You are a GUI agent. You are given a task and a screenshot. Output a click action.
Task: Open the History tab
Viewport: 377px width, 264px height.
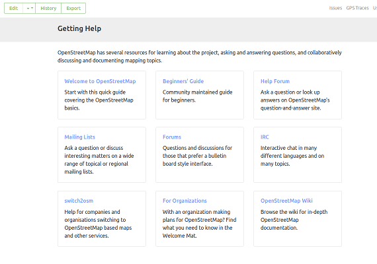pos(48,8)
